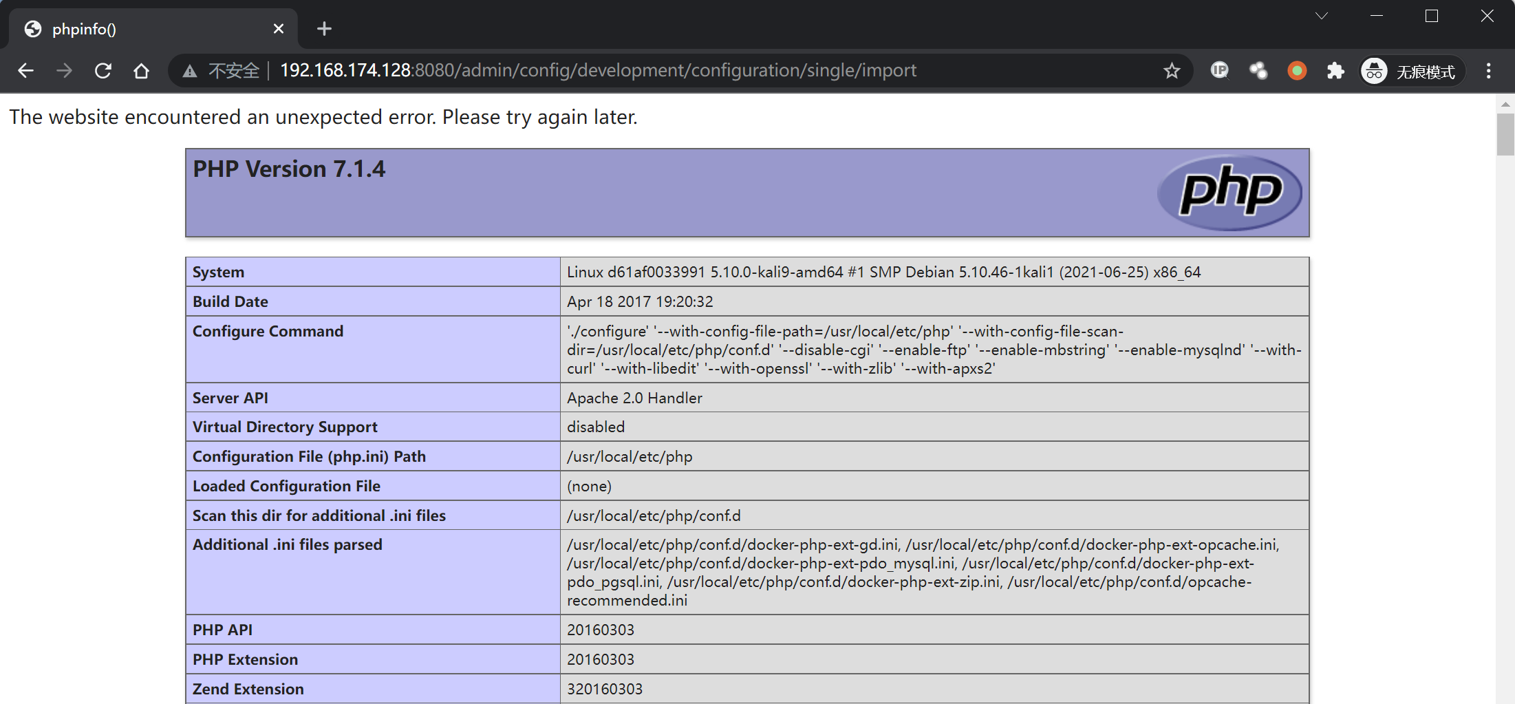Click the './configure' command value text
Screen dimensions: 1515x704
(x=934, y=350)
